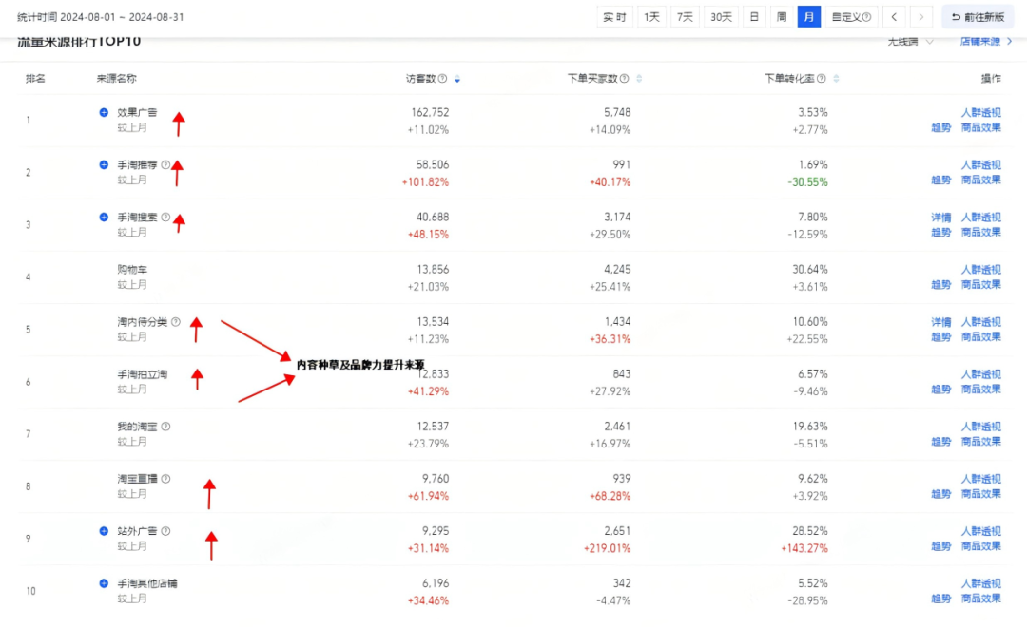The width and height of the screenshot is (1027, 627).
Task: Open 趋势 for 效果广告
Action: [940, 127]
